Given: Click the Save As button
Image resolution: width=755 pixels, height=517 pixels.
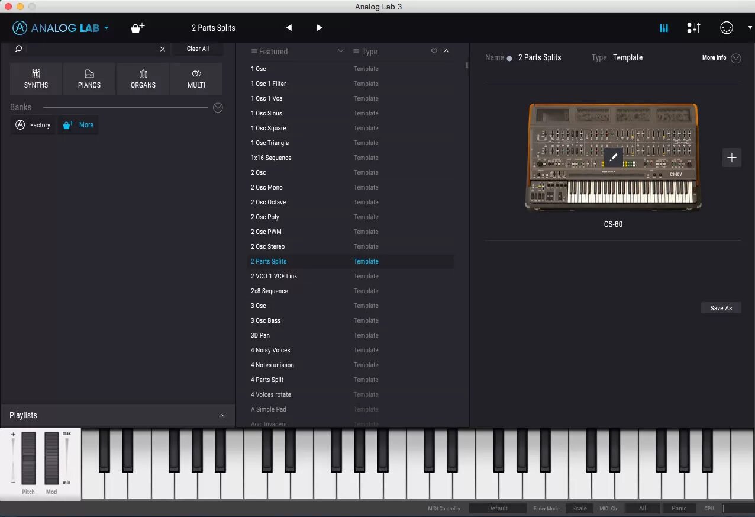Looking at the screenshot, I should click(721, 308).
